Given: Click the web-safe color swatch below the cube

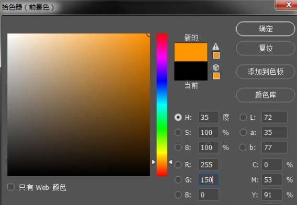Looking at the screenshot, I should point(216,76).
